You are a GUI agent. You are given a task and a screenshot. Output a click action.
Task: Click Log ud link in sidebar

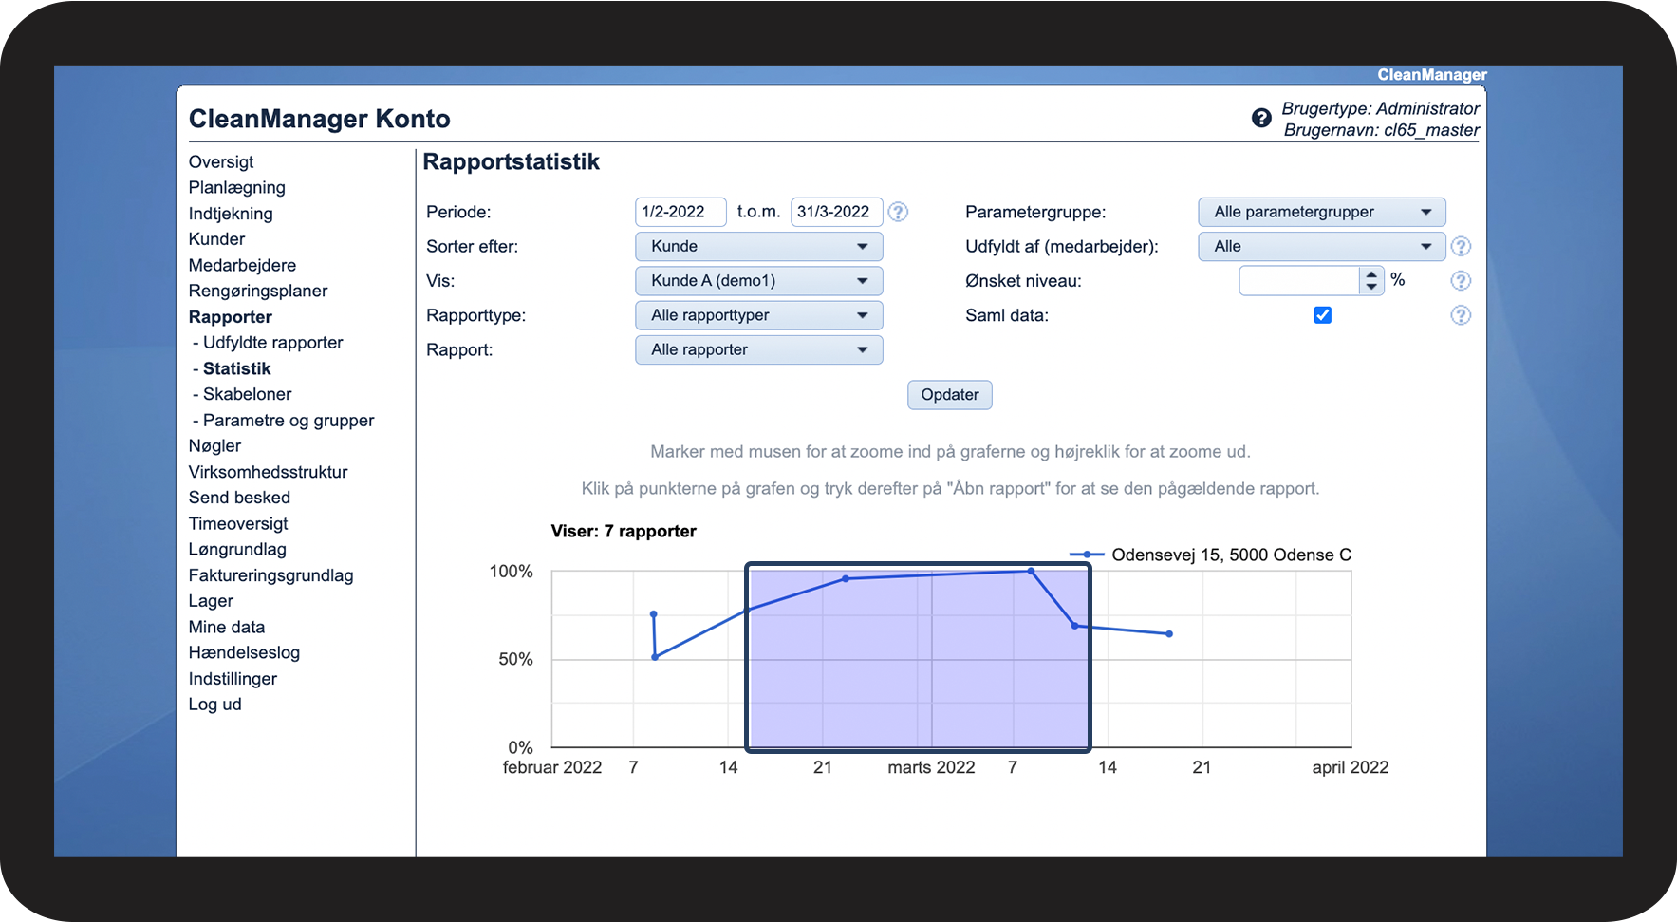coord(214,705)
